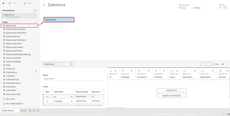
Task: Select OpportunityFieldHistory in the Table list
Action: 14,40
